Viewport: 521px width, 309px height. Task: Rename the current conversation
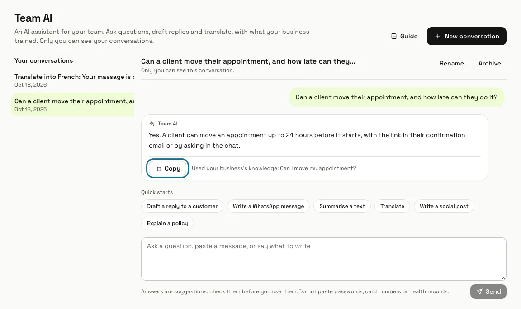coord(451,63)
